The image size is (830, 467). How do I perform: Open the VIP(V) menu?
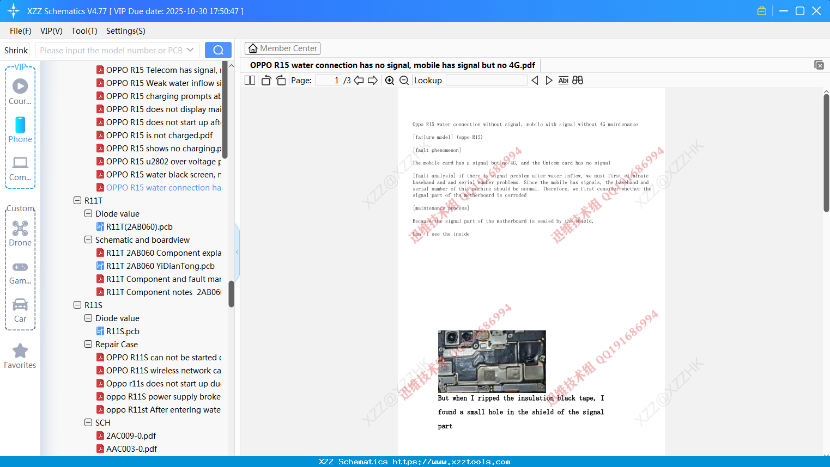coord(51,31)
